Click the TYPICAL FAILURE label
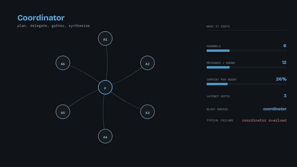The image size is (297, 167). (220, 120)
